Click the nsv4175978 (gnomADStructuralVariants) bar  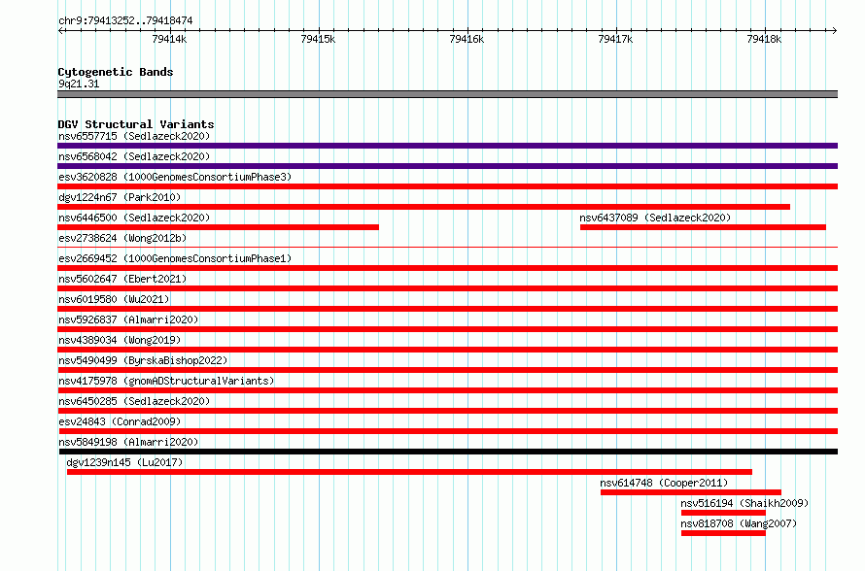click(x=447, y=390)
